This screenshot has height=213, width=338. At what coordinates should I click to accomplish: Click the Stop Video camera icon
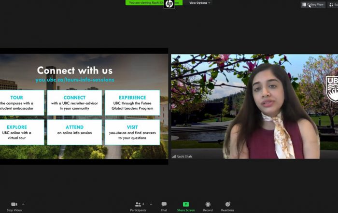[14, 204]
